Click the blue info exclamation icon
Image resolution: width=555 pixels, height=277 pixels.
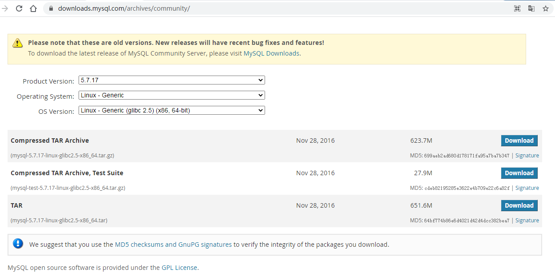point(18,244)
